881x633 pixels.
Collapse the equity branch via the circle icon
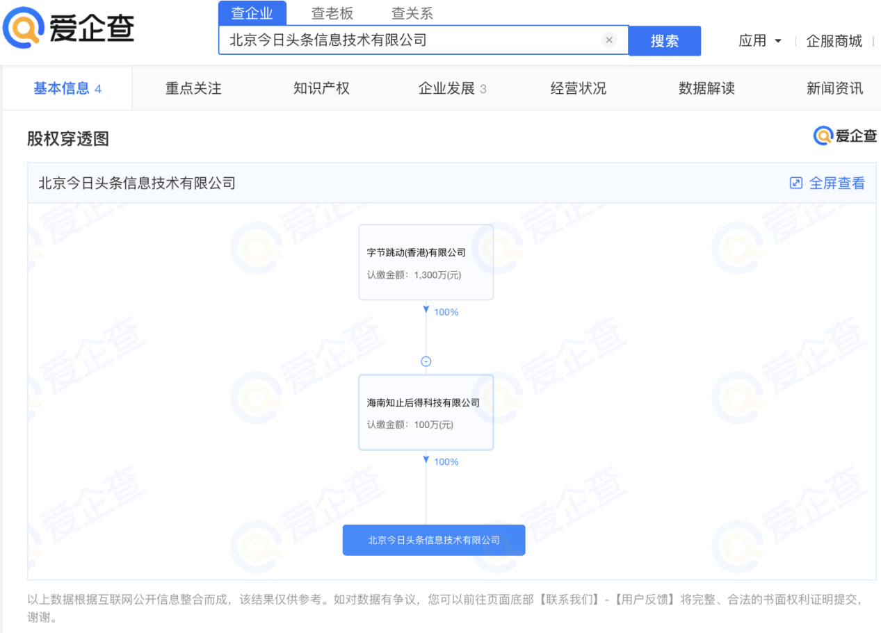[x=426, y=361]
